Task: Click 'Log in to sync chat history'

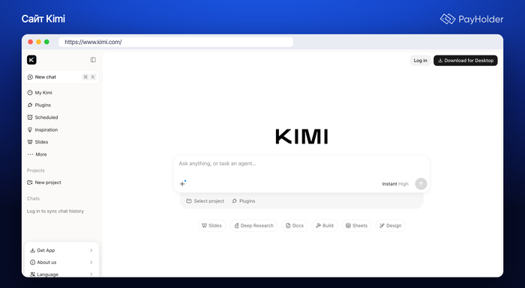Action: [x=55, y=211]
